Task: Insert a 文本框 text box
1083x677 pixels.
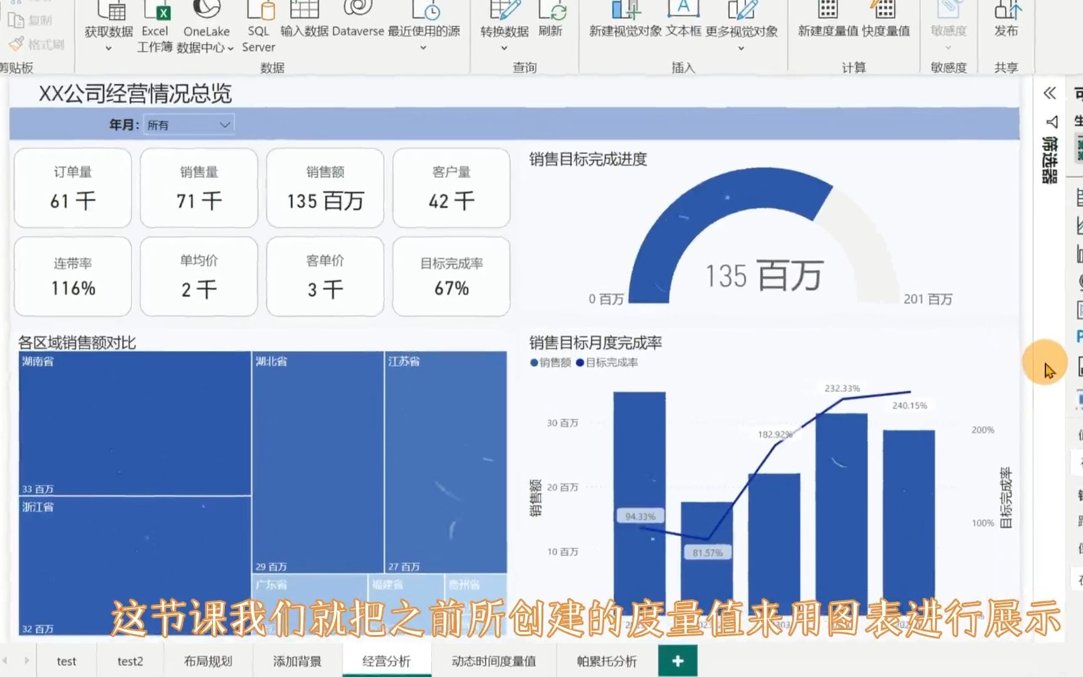Action: click(x=683, y=20)
